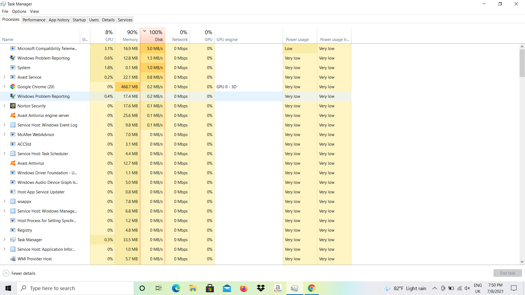525x295 pixels.
Task: Click the Task Manager process row icon
Action: pyautogui.click(x=13, y=240)
